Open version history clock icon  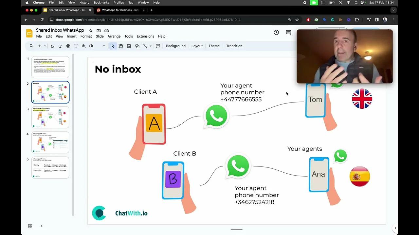[x=276, y=32]
